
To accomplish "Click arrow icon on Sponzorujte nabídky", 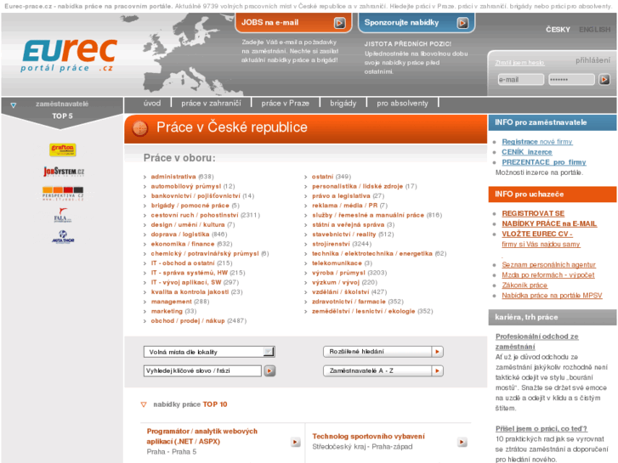I will [462, 23].
